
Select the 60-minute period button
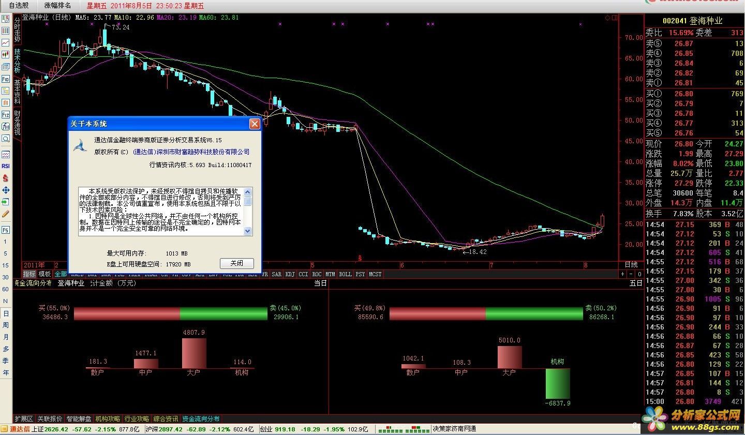(5, 289)
